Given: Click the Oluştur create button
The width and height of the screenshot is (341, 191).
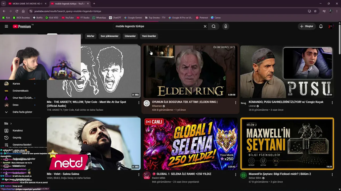Looking at the screenshot, I should [307, 26].
